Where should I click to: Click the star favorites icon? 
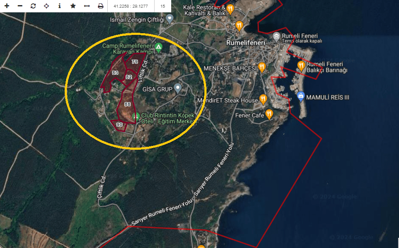(73, 6)
